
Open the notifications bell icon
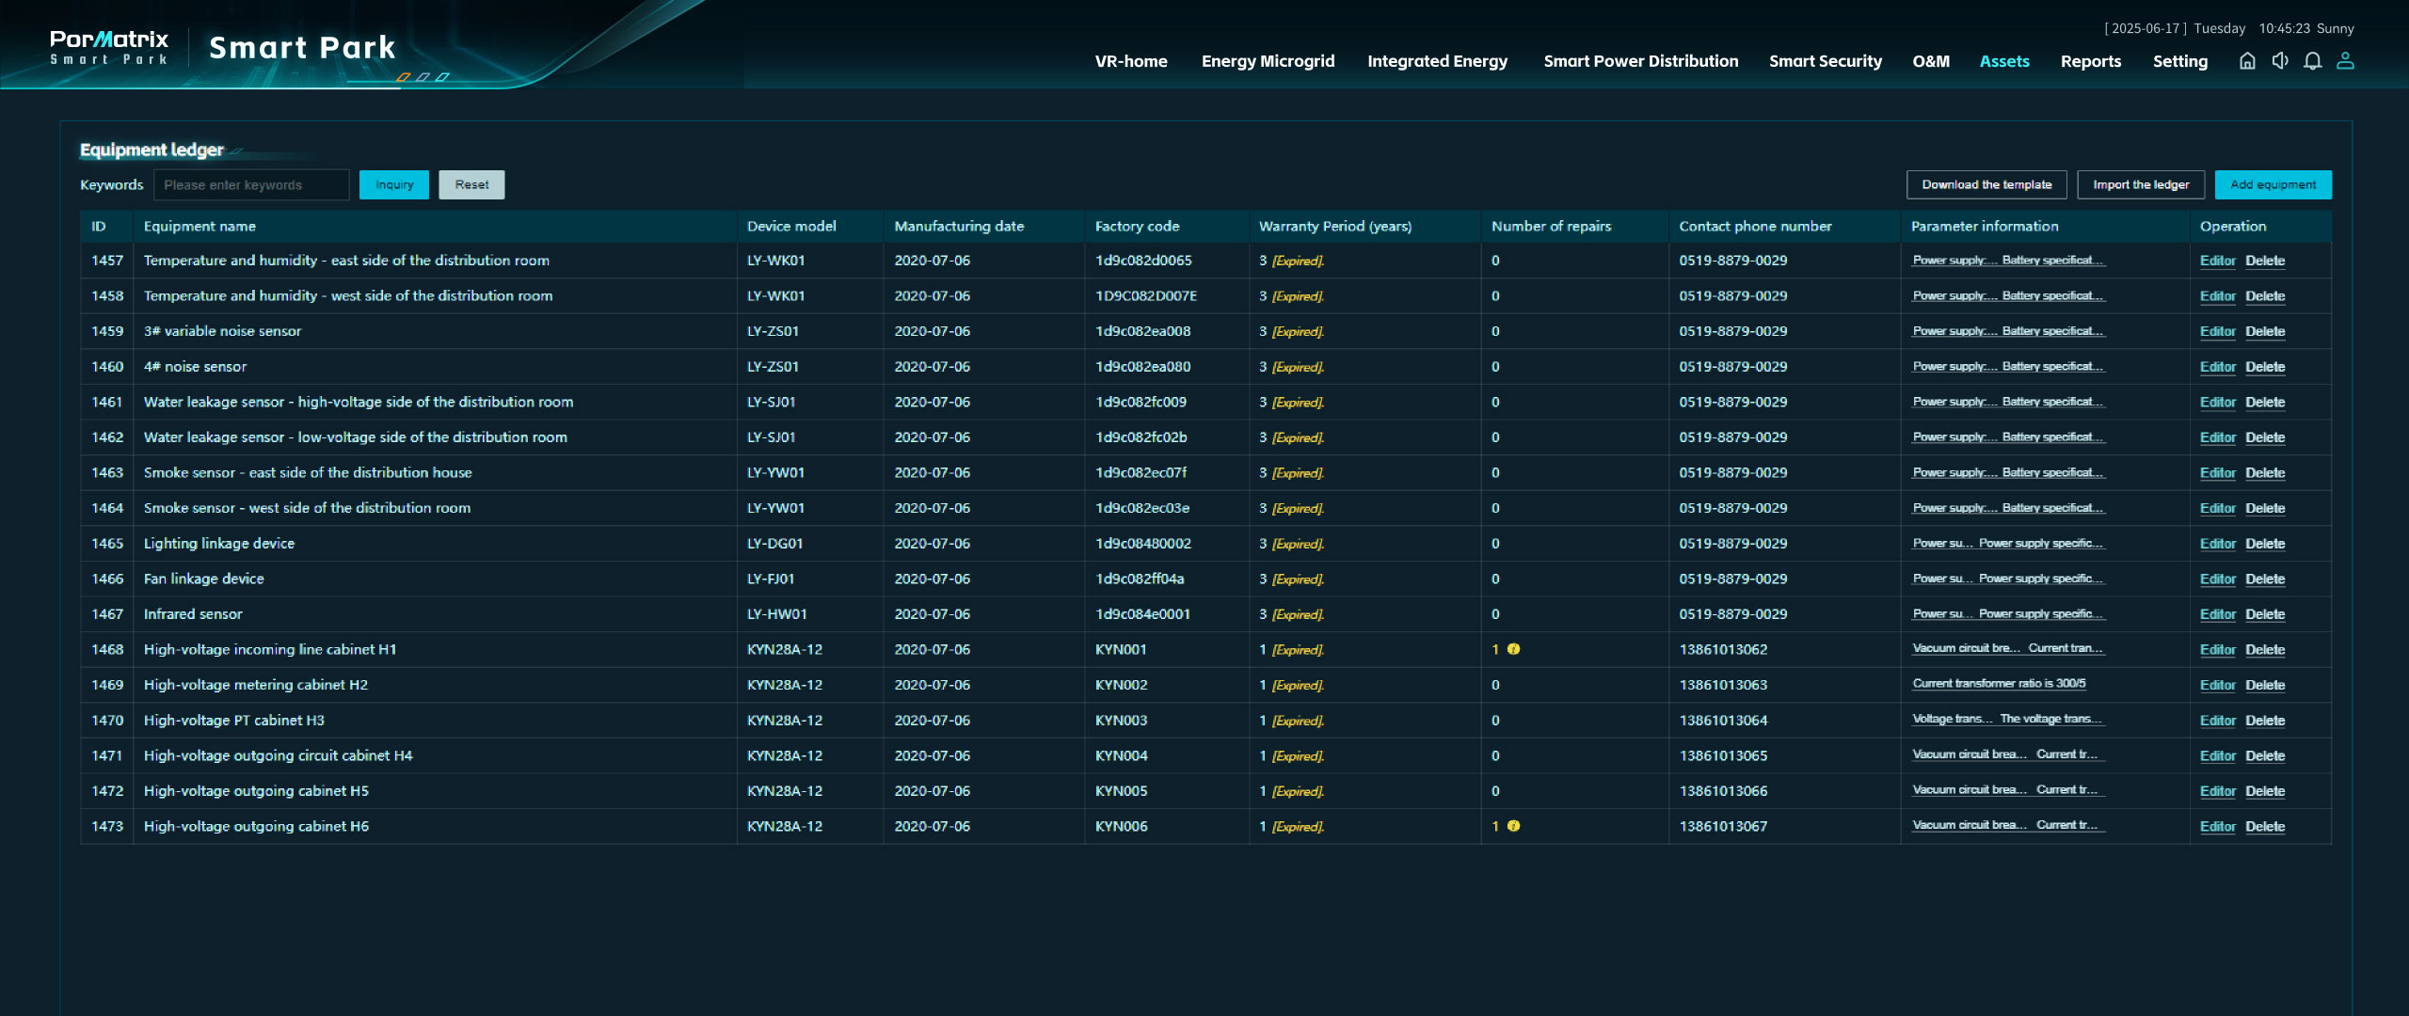2312,61
